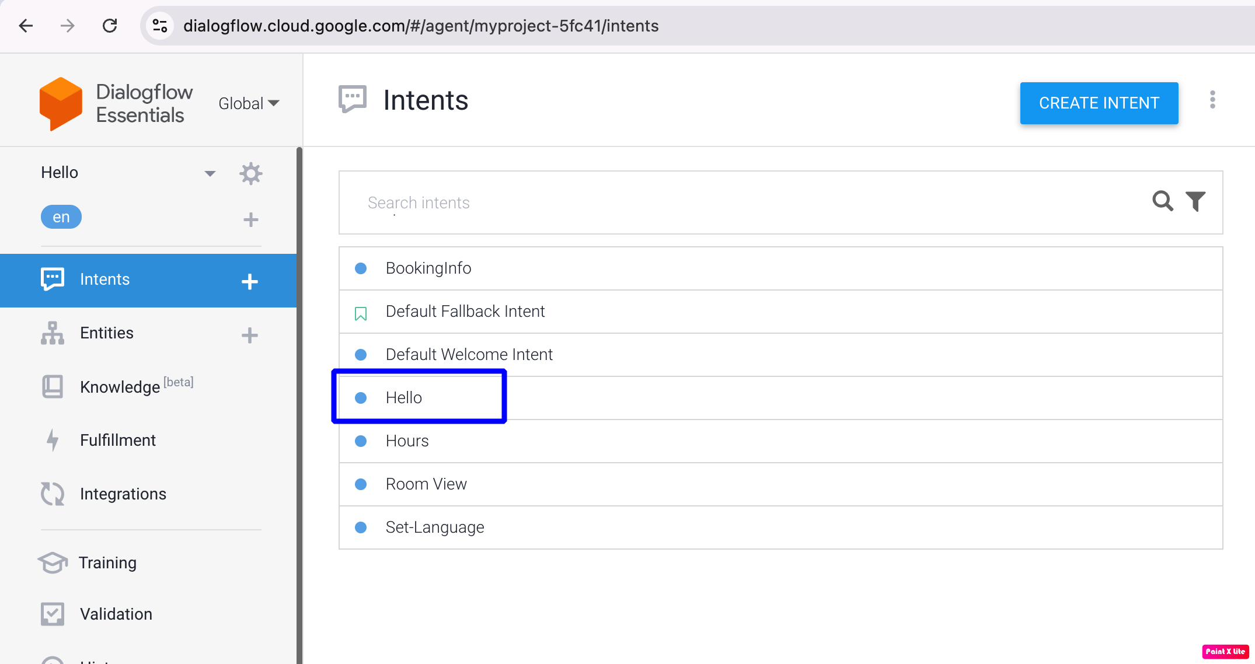Image resolution: width=1255 pixels, height=664 pixels.
Task: Click the browser reload button
Action: point(110,26)
